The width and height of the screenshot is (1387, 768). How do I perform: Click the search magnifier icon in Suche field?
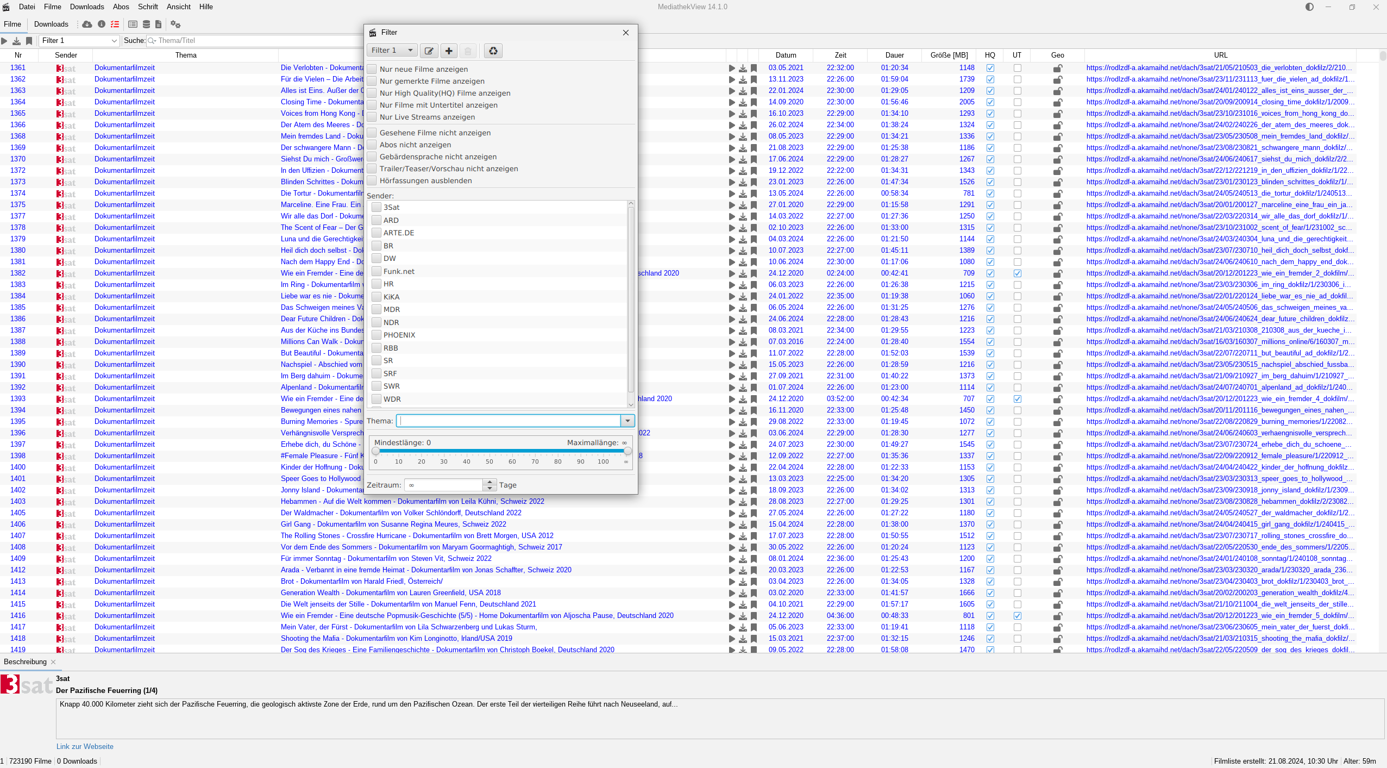pyautogui.click(x=152, y=41)
